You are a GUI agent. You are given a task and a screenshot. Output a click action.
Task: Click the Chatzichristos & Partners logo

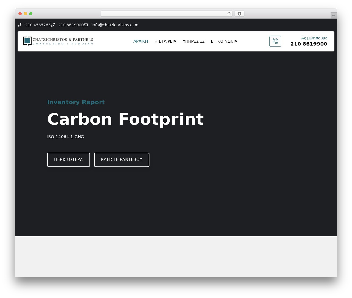pos(58,41)
